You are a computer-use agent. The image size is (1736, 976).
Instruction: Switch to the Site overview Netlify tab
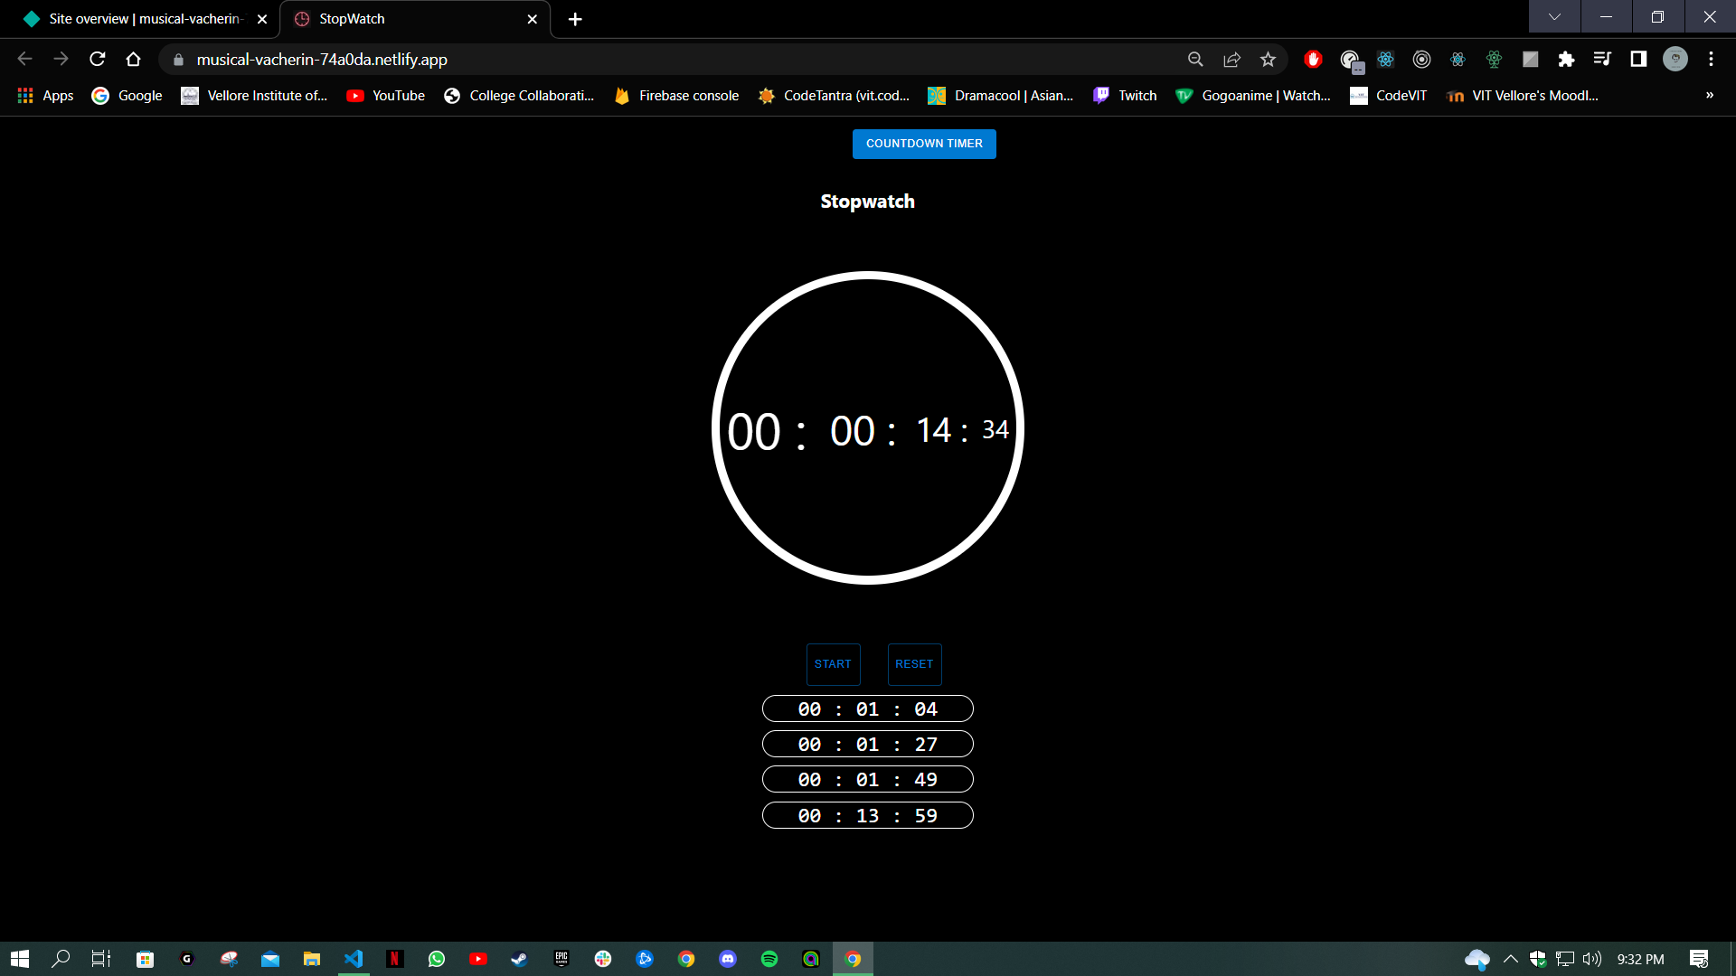click(136, 18)
